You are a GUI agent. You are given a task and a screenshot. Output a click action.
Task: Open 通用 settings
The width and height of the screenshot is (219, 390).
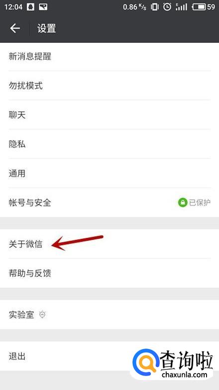click(109, 174)
